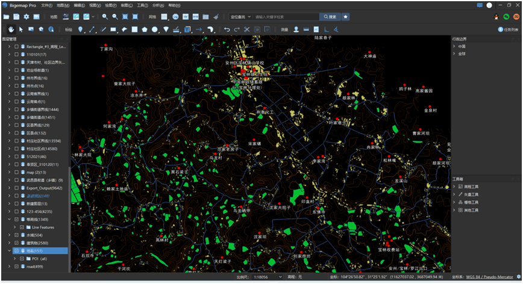Check the 州市界线(16) layer checkbox
523x284 pixels.
[16, 78]
